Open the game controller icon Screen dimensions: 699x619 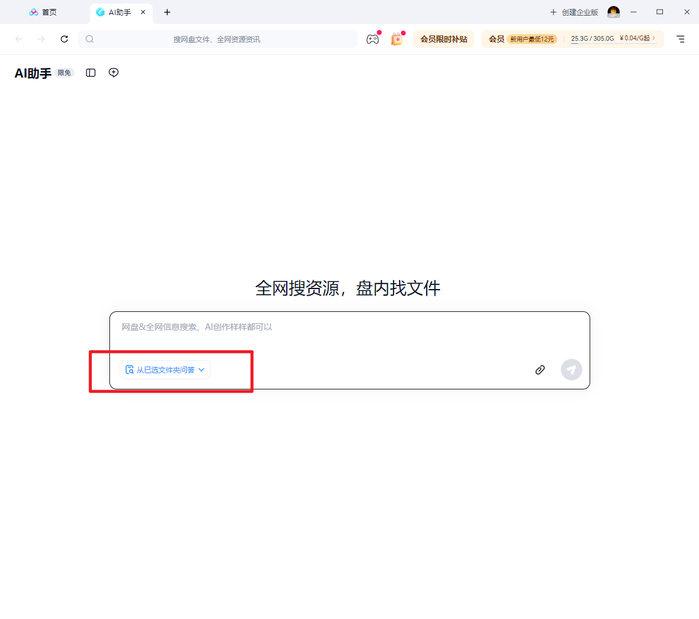pos(373,39)
